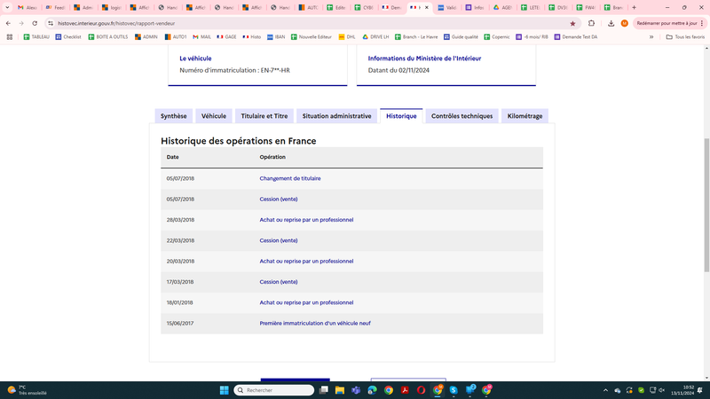Switch to the AGE Drive browser tab

click(502, 8)
